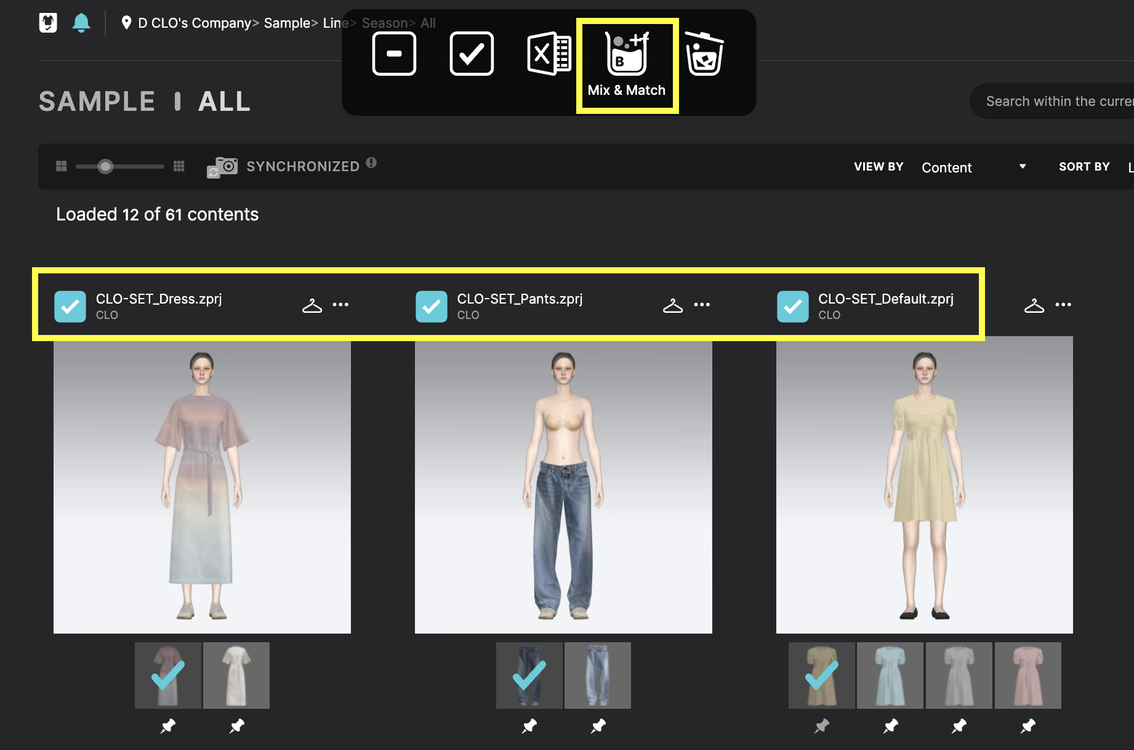This screenshot has width=1134, height=750.
Task: Select the blue Default colorway thumbnail
Action: pyautogui.click(x=890, y=675)
